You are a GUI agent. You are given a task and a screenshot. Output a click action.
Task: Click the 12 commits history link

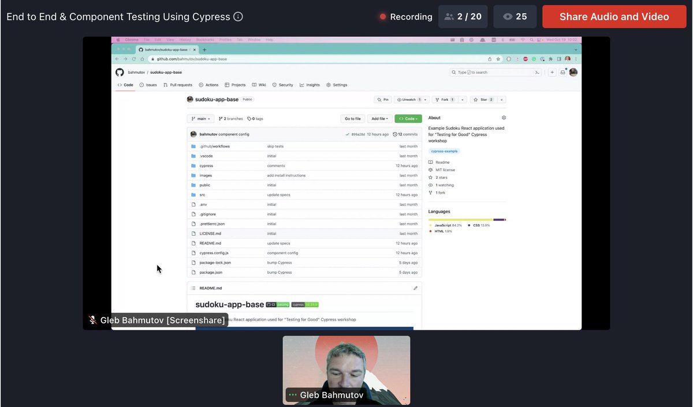405,134
